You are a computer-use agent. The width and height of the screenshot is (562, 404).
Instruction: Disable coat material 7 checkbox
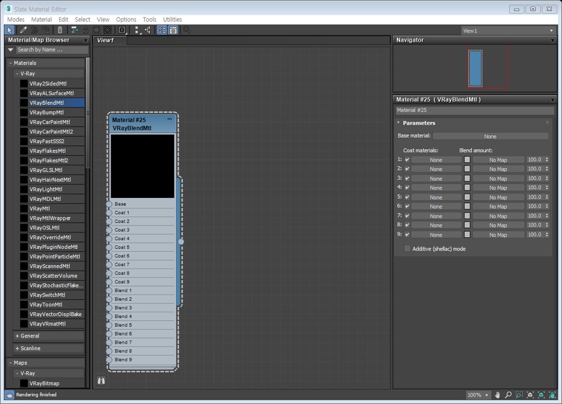click(x=407, y=216)
